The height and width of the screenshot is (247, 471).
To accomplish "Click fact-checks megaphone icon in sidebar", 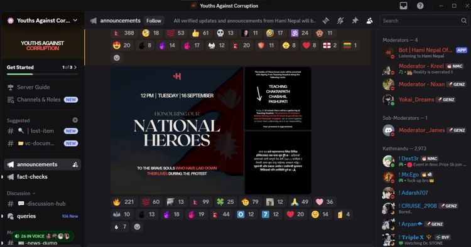I will point(11,177).
